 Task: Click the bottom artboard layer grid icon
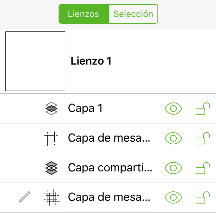[51, 197]
